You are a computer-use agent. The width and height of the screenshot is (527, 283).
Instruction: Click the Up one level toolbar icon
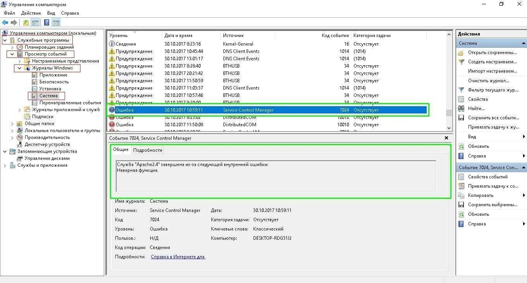[x=26, y=22]
